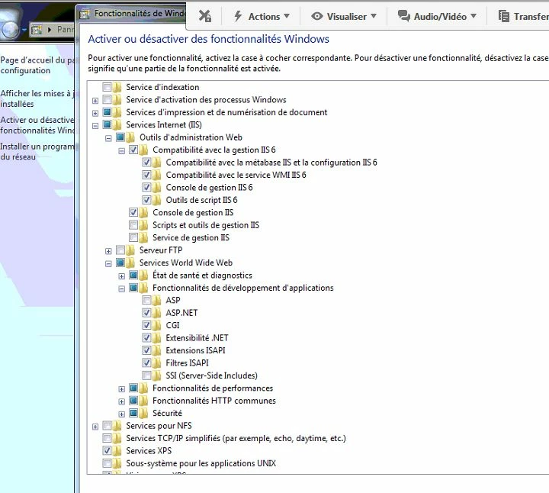Click the Services Internet (IIS) folder icon

tap(117, 124)
